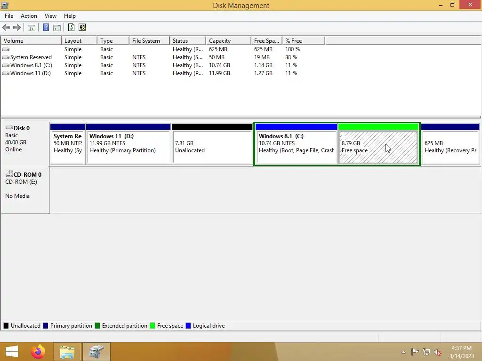The width and height of the screenshot is (482, 361).
Task: Select the Windows 8.1 (C:) volume icon
Action: point(6,65)
